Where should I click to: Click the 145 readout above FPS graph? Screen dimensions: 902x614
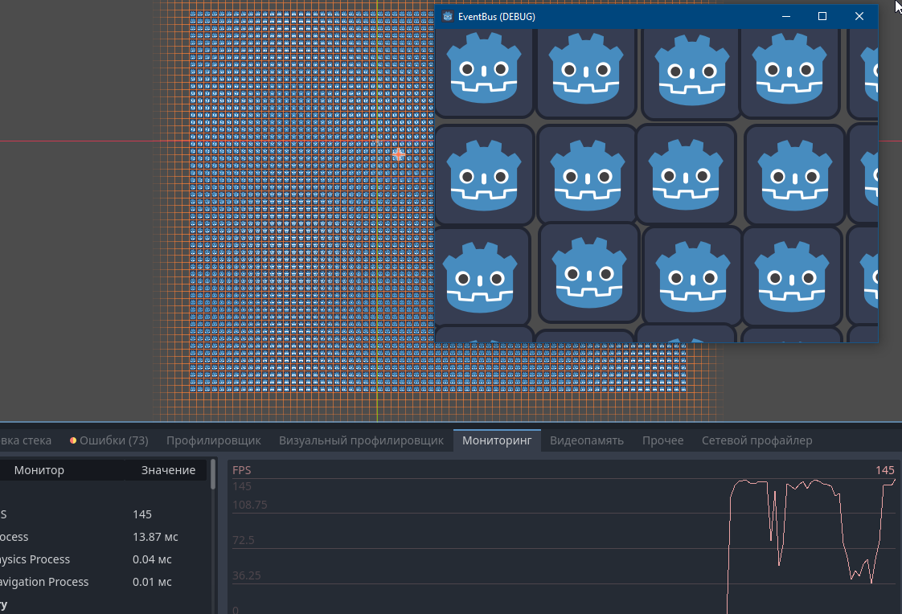[x=885, y=469]
